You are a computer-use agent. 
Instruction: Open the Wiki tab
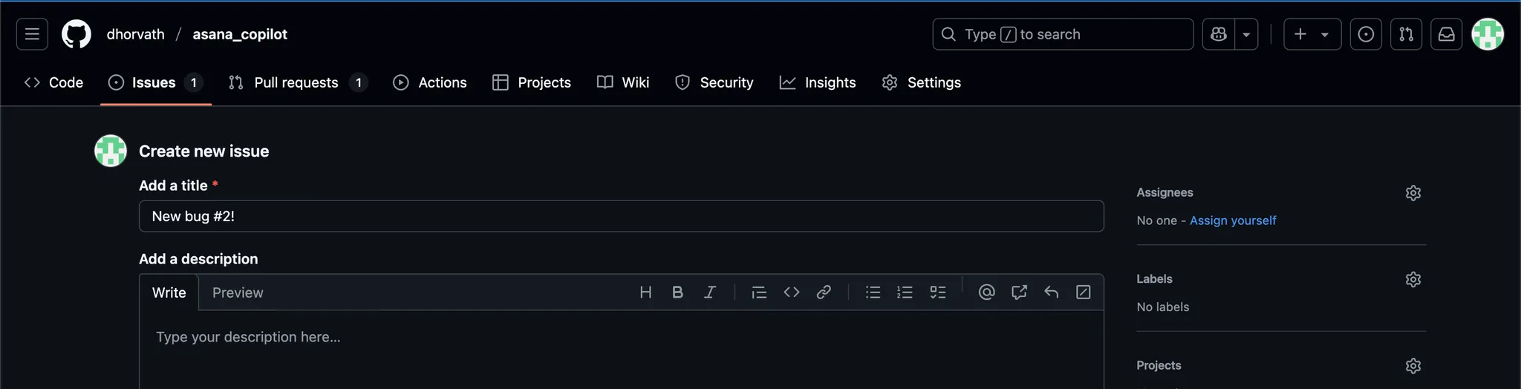(x=623, y=82)
